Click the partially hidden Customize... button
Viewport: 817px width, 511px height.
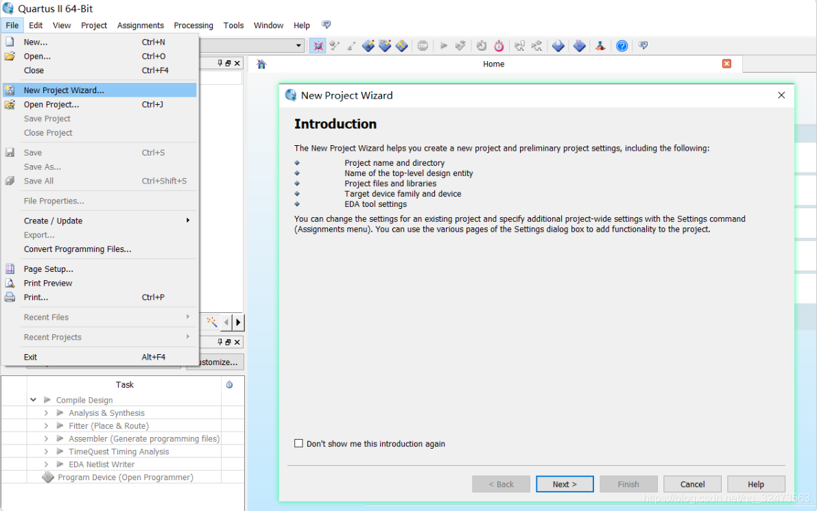point(221,362)
